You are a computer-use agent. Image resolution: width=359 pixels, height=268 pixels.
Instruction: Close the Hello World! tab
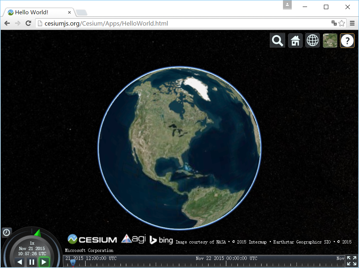point(69,12)
